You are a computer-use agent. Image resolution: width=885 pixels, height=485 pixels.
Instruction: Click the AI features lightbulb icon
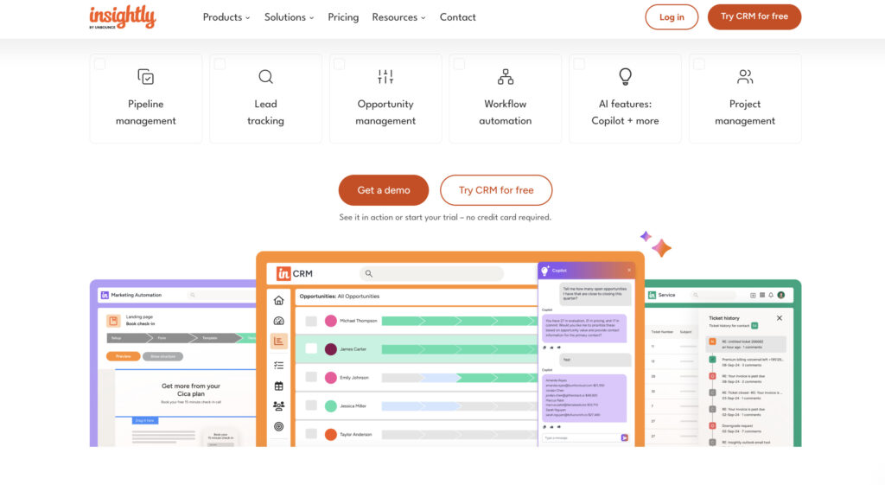point(625,76)
